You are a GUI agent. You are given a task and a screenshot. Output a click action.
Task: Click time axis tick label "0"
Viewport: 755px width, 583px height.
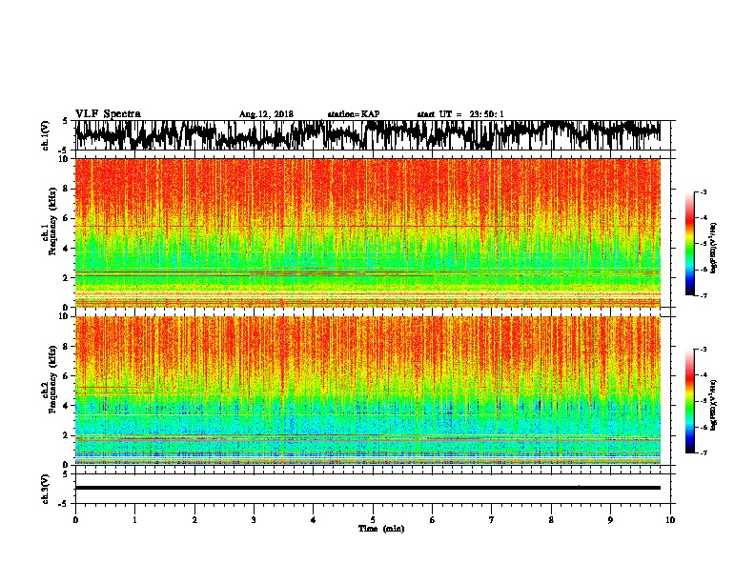click(x=75, y=520)
